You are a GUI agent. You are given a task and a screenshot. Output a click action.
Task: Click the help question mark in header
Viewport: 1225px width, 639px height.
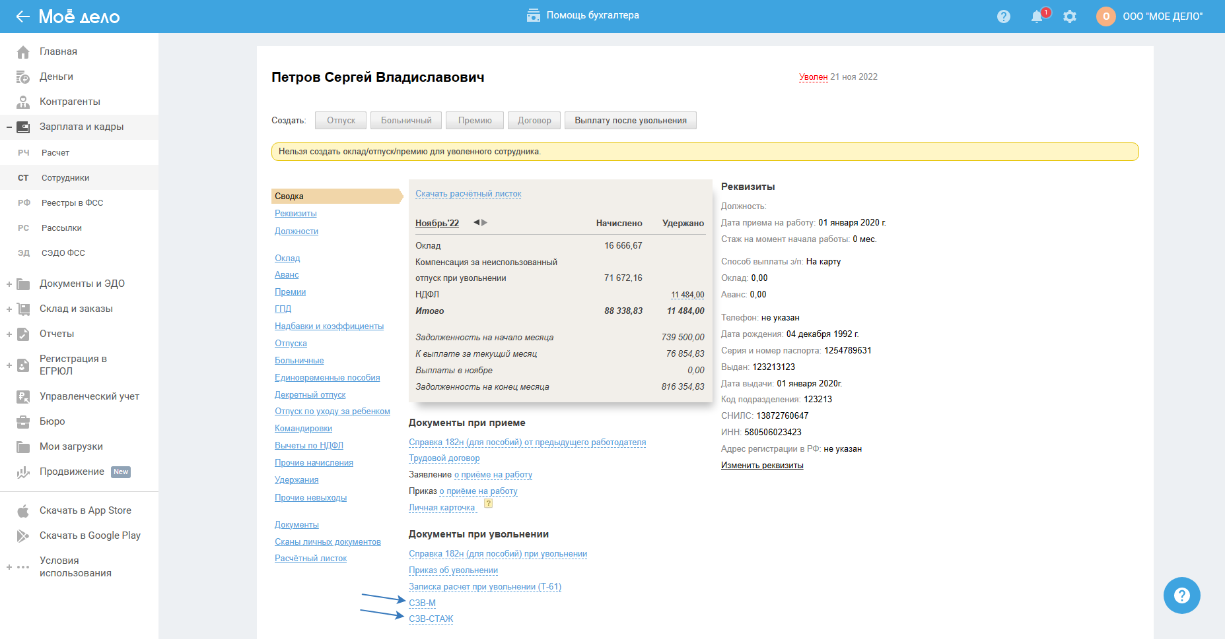pos(1004,16)
